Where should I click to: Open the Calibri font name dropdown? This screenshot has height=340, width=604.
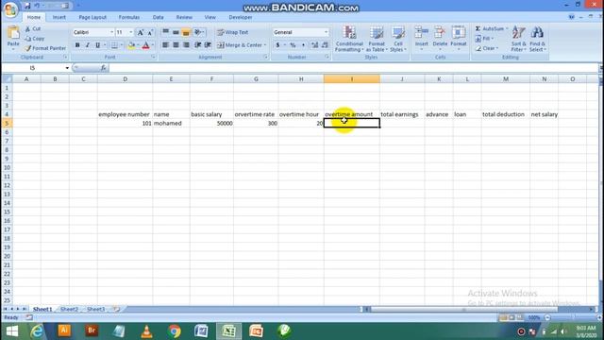(111, 32)
